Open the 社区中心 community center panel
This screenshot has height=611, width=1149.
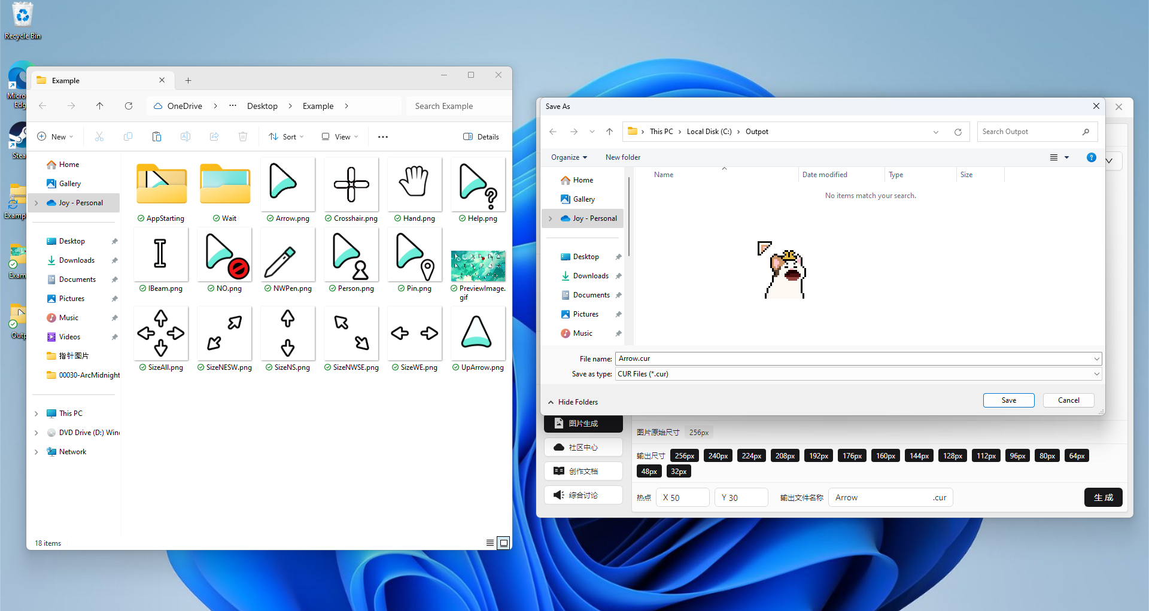[583, 446]
